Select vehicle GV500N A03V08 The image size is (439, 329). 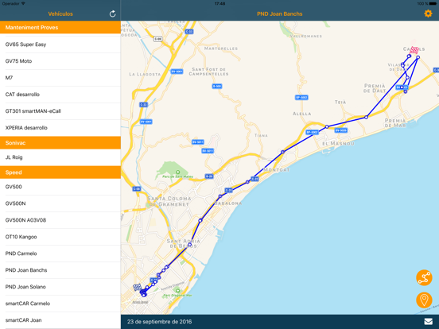point(60,220)
